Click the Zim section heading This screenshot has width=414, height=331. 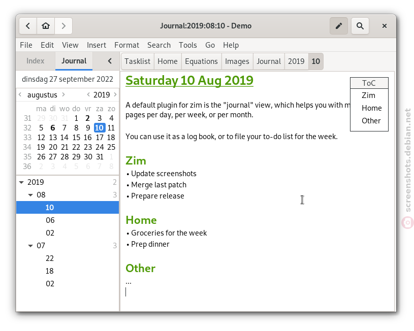[136, 161]
